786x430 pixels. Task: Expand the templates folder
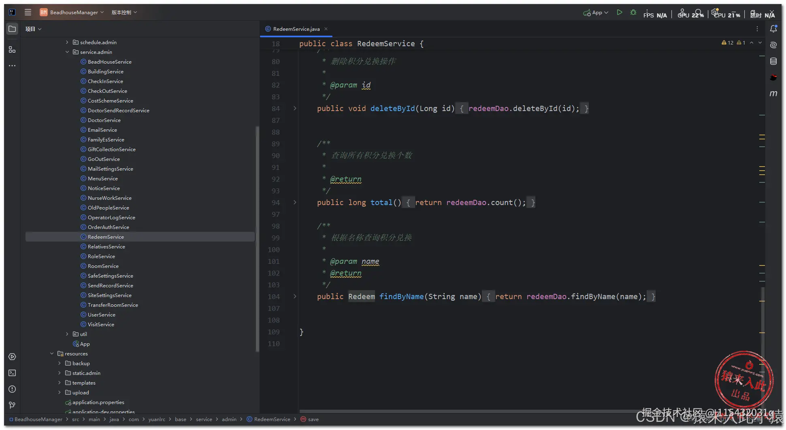[x=60, y=383]
